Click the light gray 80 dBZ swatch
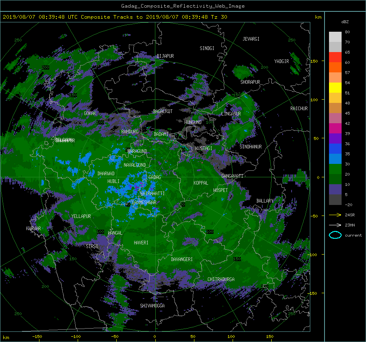 [335, 37]
